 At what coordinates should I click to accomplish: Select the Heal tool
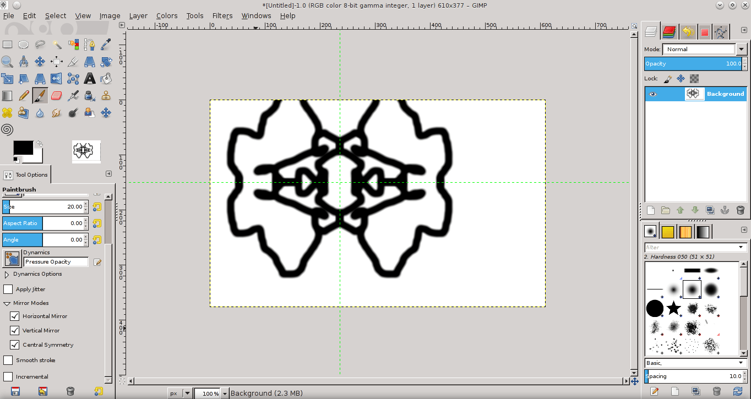coord(8,113)
